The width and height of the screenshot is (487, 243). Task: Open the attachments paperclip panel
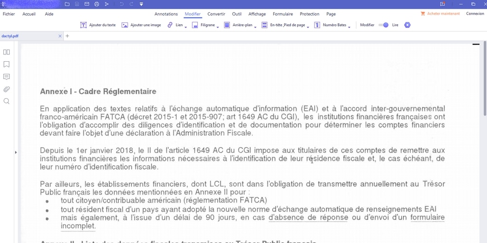(6, 89)
